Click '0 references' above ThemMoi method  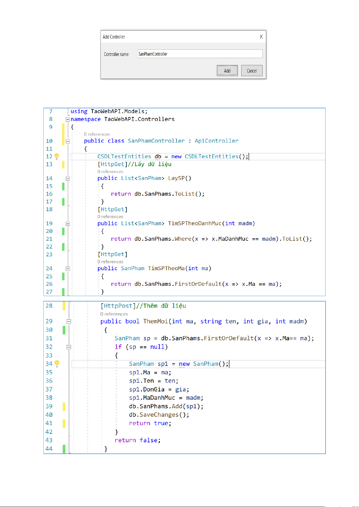click(114, 314)
